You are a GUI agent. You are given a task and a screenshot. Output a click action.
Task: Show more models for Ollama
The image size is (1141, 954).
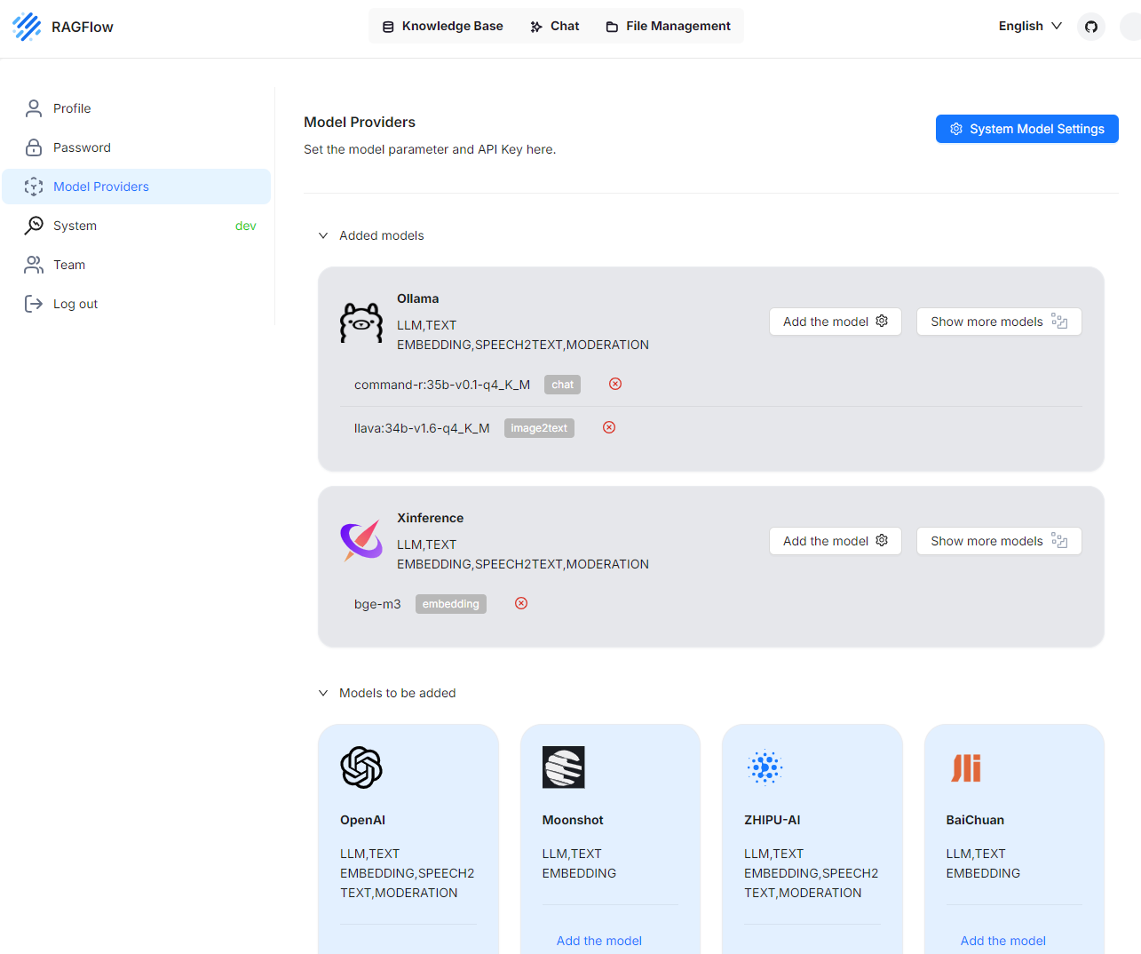tap(998, 322)
